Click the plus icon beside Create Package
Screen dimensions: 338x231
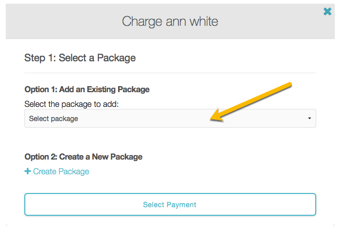tap(27, 172)
